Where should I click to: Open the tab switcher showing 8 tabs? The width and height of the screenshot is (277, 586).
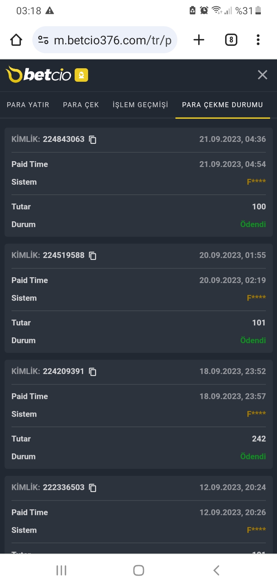point(231,40)
